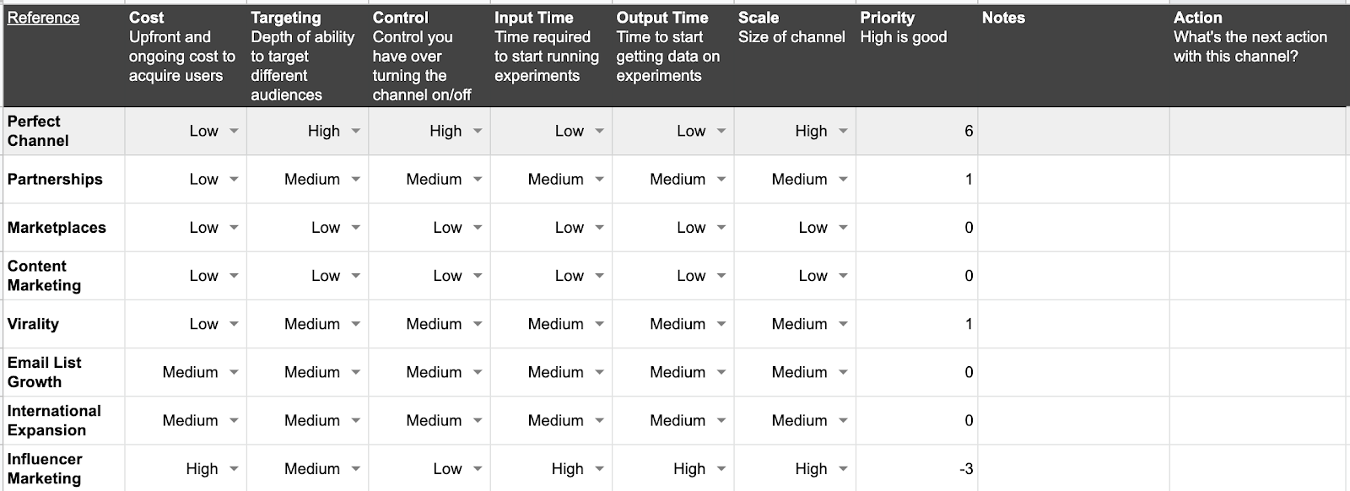Screen dimensions: 1350x491
Task: Open Output Time dropdown for Virality row
Action: point(721,324)
